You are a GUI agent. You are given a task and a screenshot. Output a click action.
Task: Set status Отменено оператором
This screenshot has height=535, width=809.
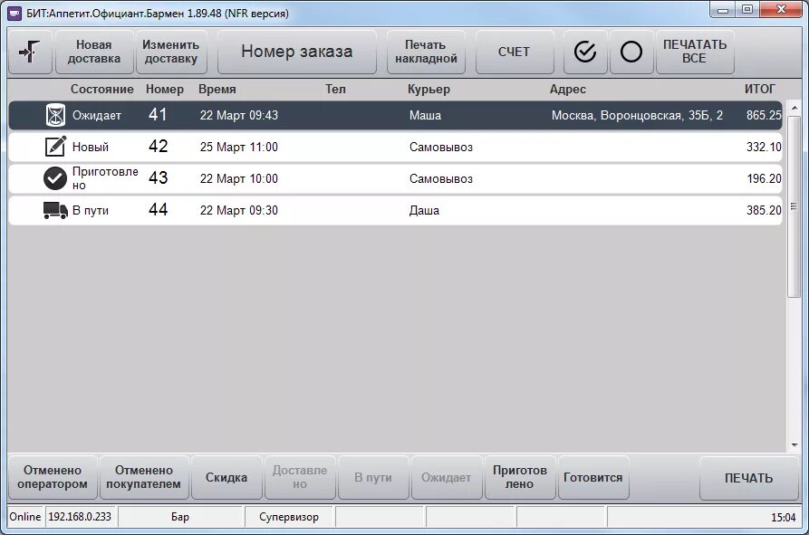point(53,477)
